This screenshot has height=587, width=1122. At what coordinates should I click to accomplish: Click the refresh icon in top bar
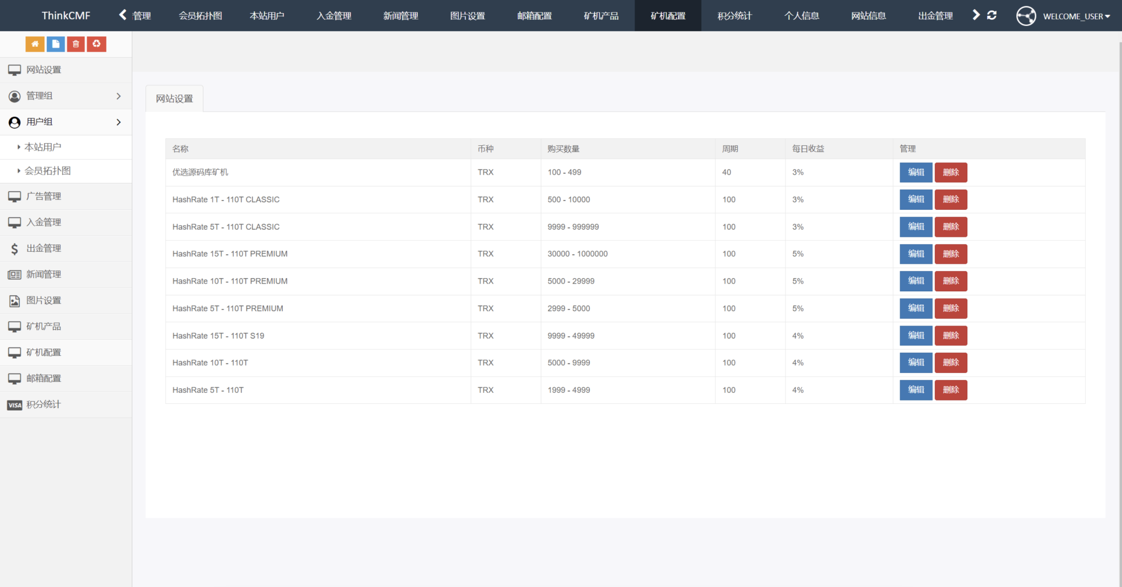[992, 15]
